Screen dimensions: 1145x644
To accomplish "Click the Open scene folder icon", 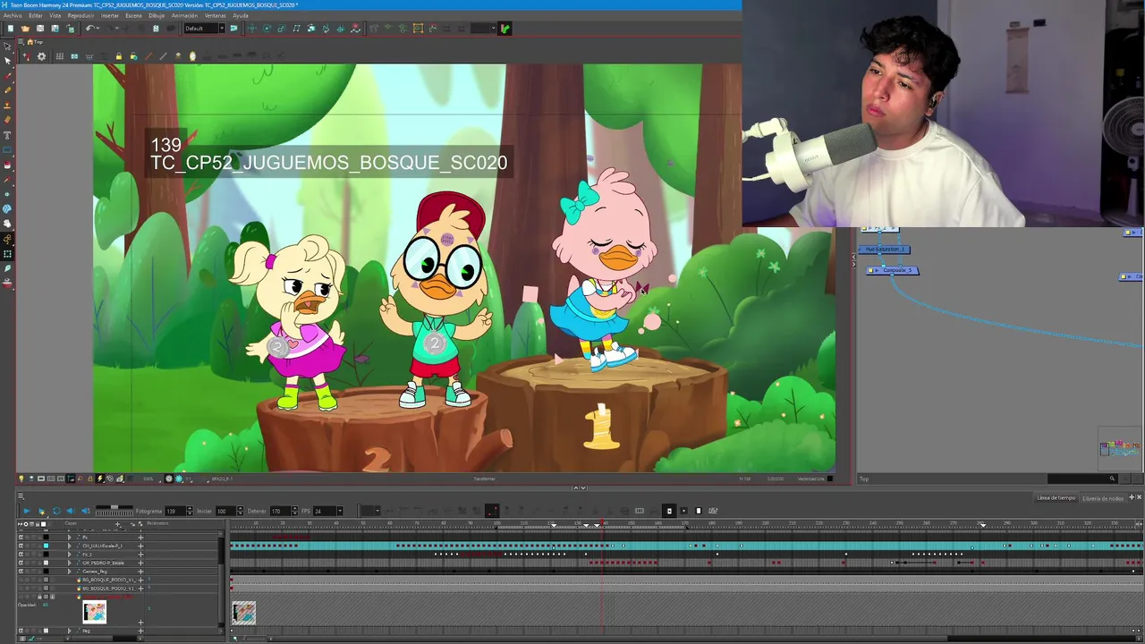I will pos(25,29).
